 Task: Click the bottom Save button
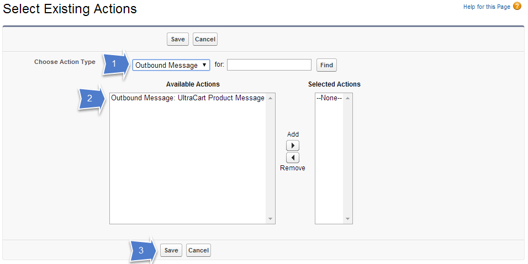coord(171,250)
